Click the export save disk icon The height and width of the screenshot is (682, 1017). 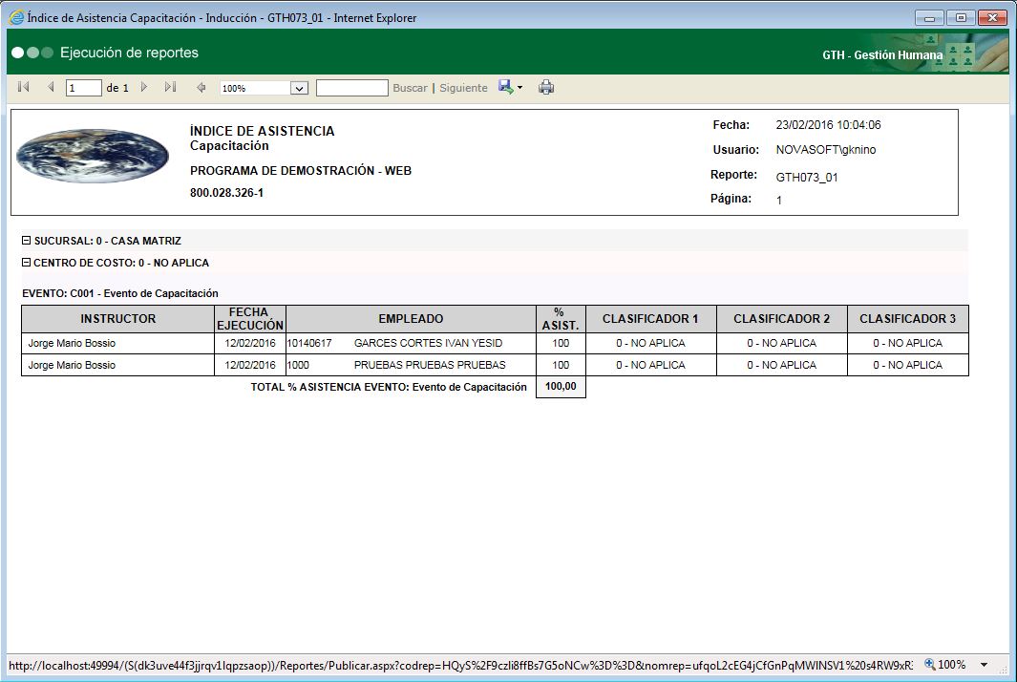(x=505, y=88)
